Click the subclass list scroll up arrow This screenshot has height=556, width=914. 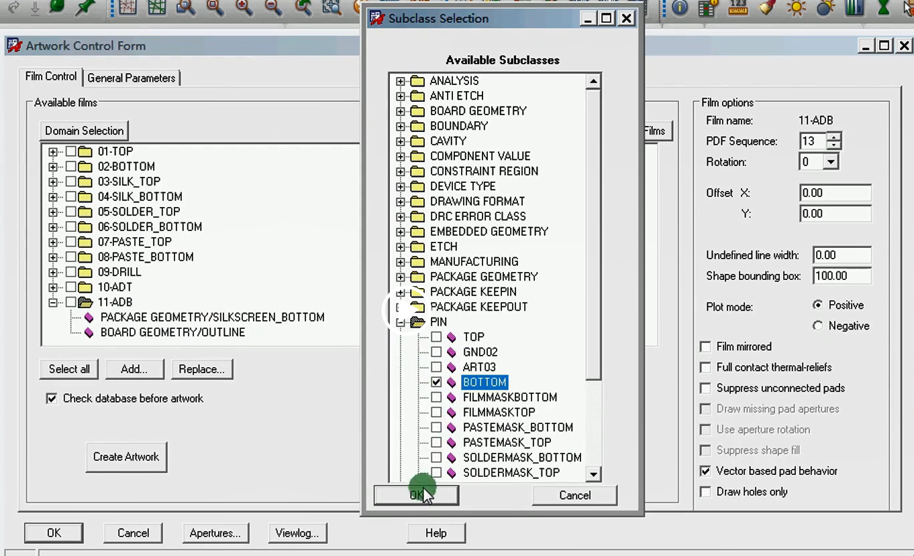click(593, 81)
